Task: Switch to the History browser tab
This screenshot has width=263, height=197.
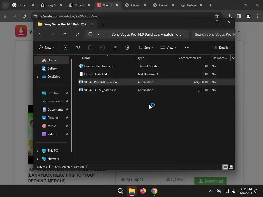Action: pyautogui.click(x=192, y=5)
